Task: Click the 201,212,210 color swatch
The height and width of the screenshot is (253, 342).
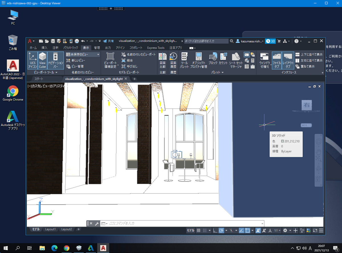Action: 282,141
